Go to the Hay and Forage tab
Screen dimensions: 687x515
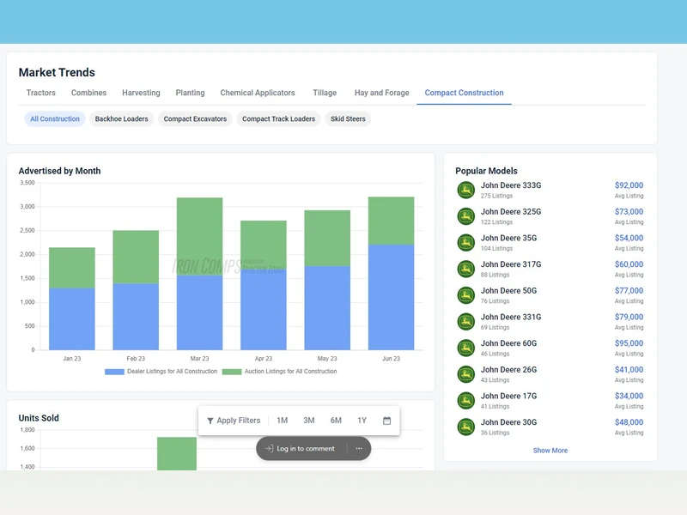(x=381, y=93)
